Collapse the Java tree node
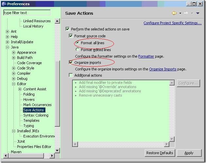206x163 pixels. pyautogui.click(x=8, y=47)
